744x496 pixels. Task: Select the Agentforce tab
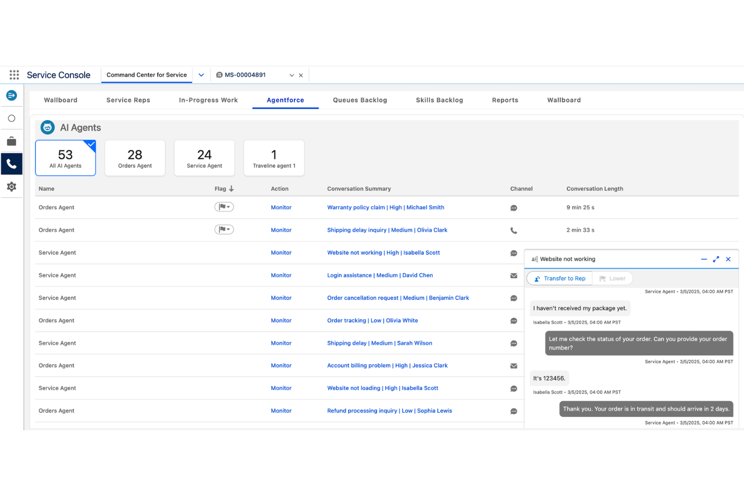tap(286, 100)
